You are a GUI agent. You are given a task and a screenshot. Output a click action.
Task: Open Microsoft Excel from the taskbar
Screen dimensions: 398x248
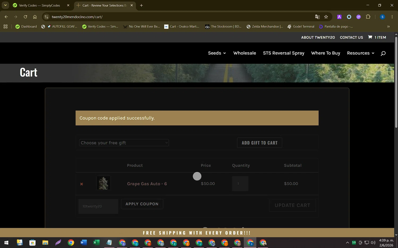click(96, 242)
